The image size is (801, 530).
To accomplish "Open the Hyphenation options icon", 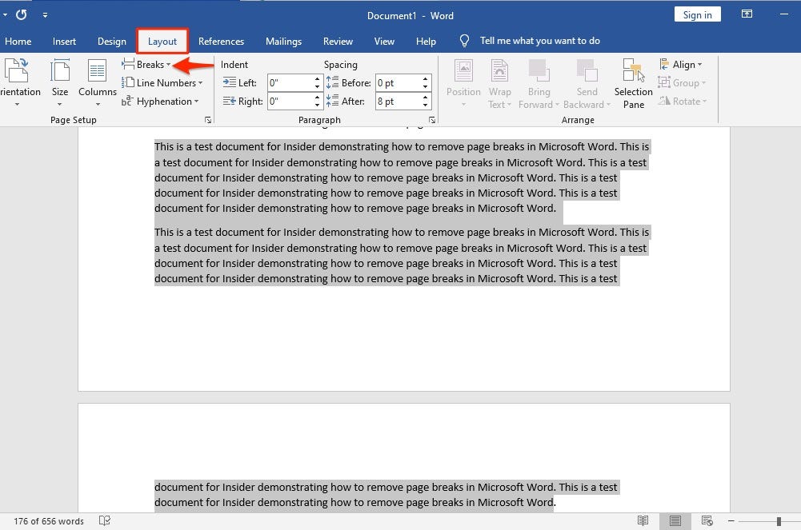I will (x=162, y=101).
